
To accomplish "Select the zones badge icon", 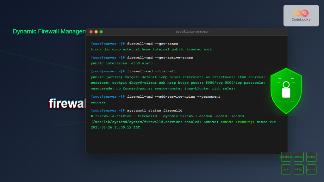I will pyautogui.click(x=299, y=157).
